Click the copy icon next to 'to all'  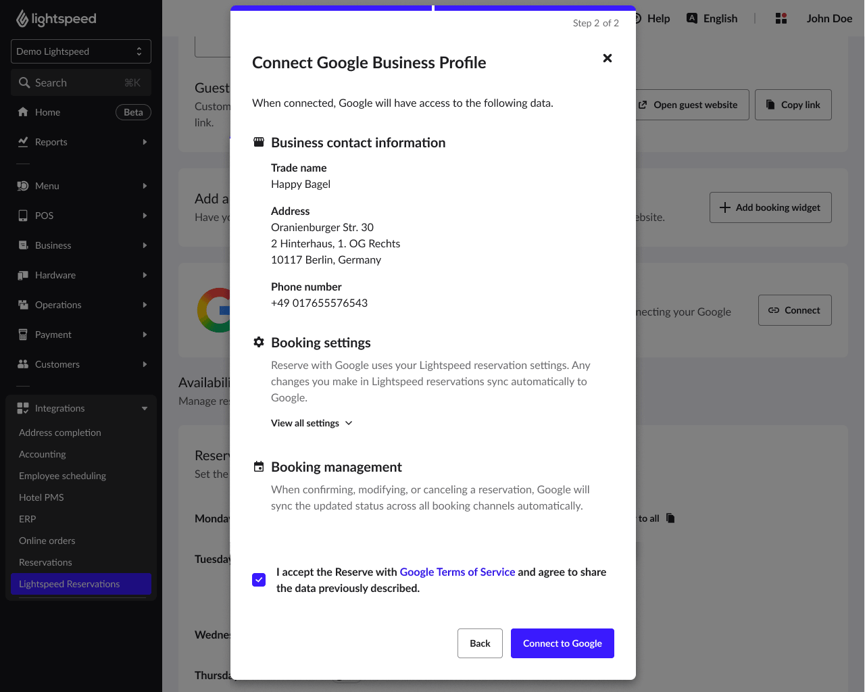click(670, 518)
